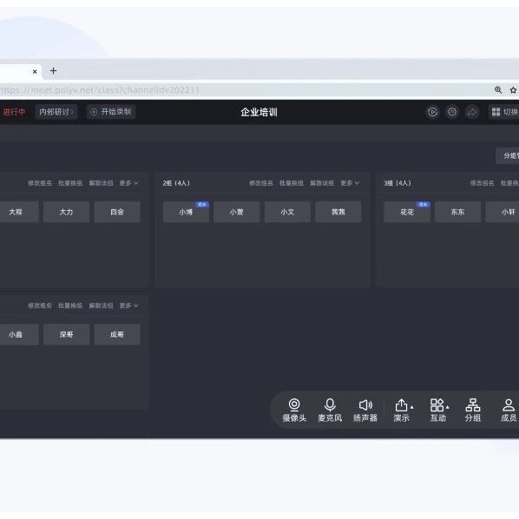The height and width of the screenshot is (519, 519).
Task: Click the 组长 badge on 花花
Action: [423, 205]
